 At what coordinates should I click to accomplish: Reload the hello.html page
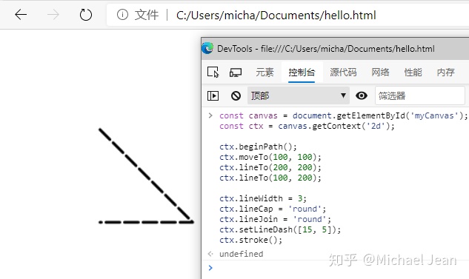[86, 14]
